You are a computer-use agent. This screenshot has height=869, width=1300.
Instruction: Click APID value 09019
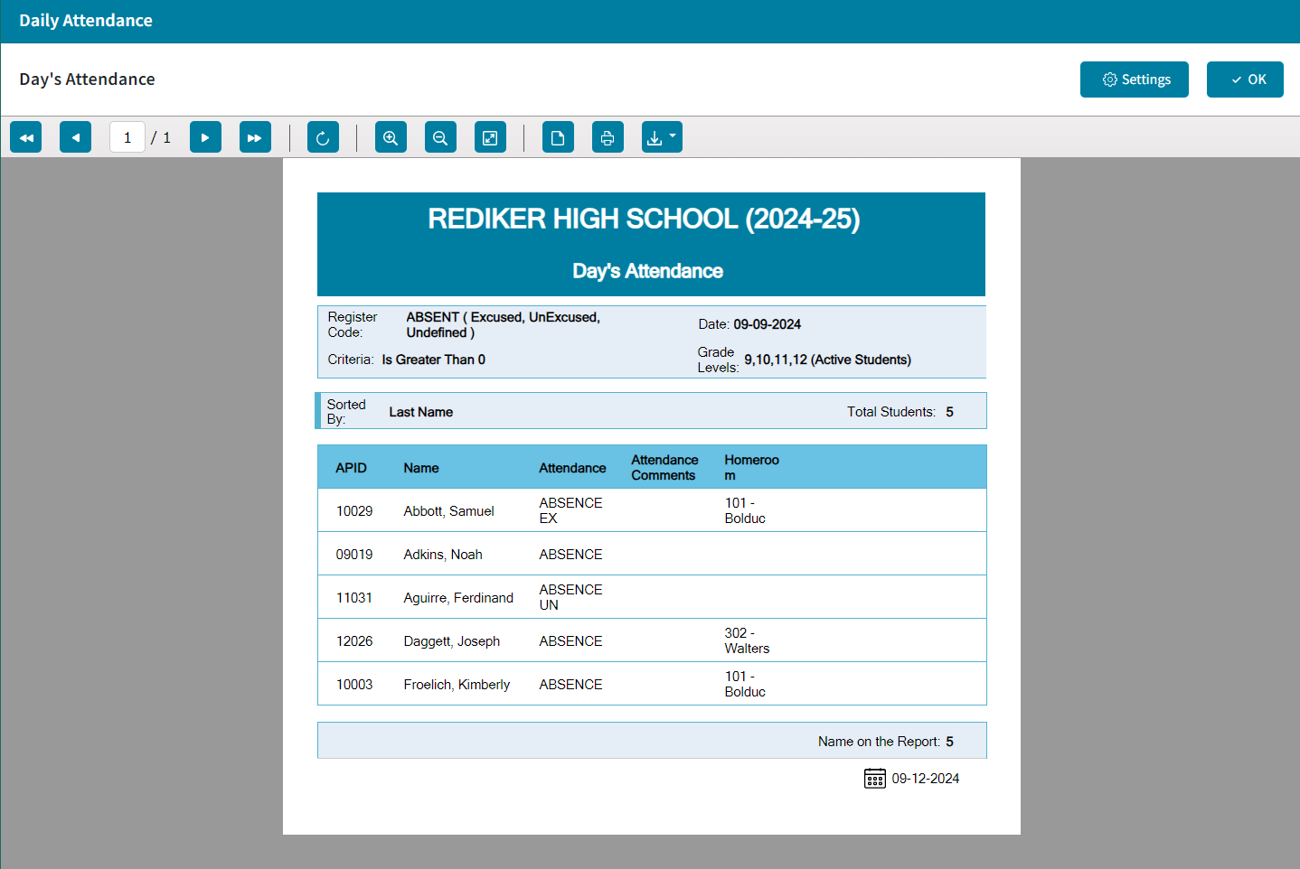tap(354, 555)
